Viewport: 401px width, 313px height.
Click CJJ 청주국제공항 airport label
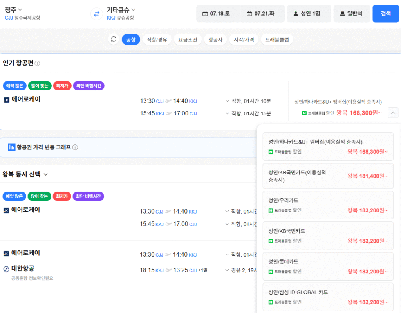22,18
